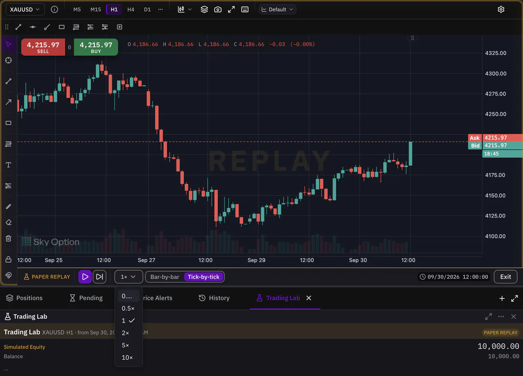Exit the paper replay
The height and width of the screenshot is (376, 523).
point(505,277)
